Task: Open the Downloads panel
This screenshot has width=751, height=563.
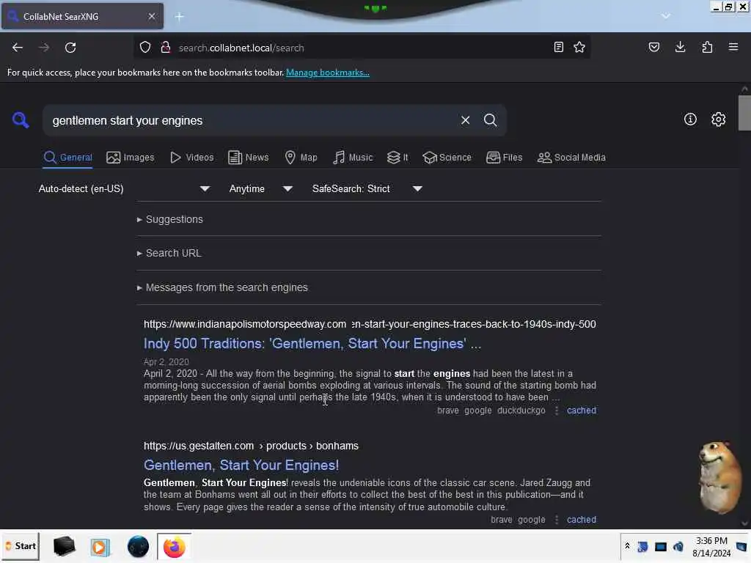Action: point(680,48)
